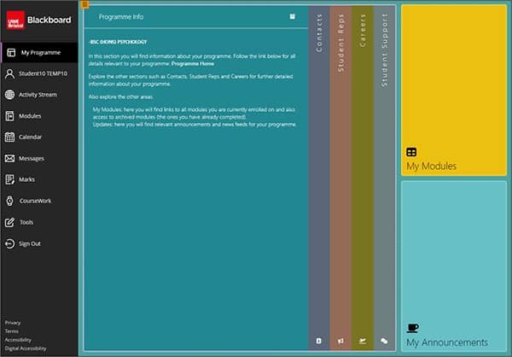
Task: Click the My Modules grid icon
Action: [411, 152]
